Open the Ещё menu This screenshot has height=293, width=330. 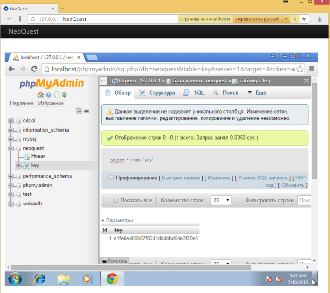(x=257, y=93)
